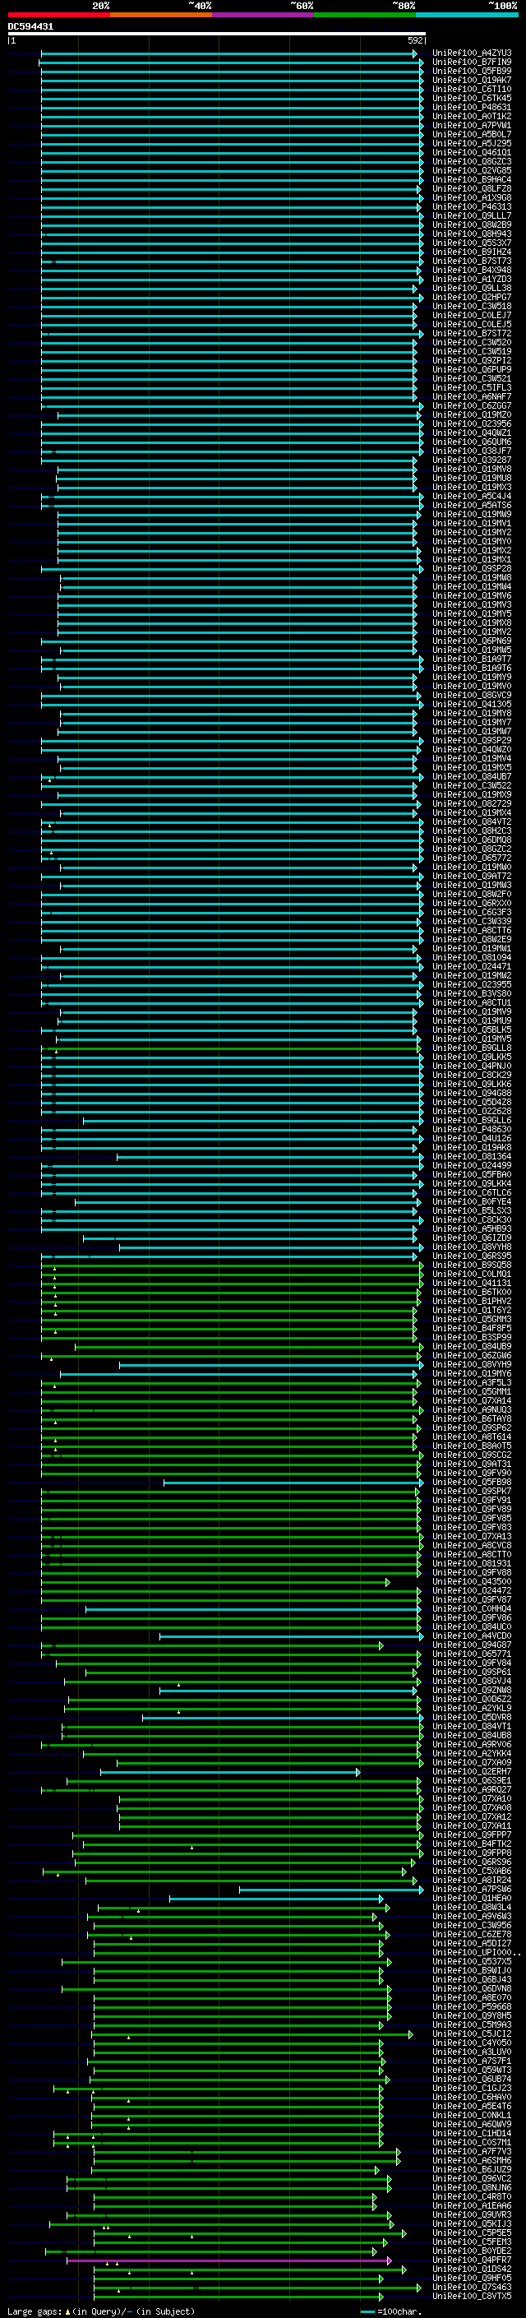Image resolution: width=526 pixels, height=2318 pixels.
Task: Select hit label UniRef100_Q6RS95
Action: tap(472, 1256)
